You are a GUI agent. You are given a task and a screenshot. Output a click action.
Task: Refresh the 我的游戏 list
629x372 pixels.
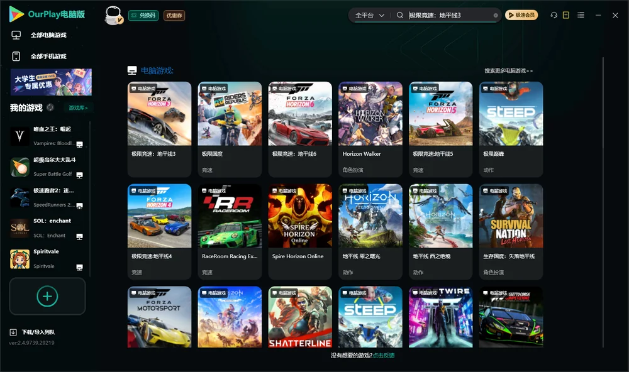pyautogui.click(x=50, y=107)
